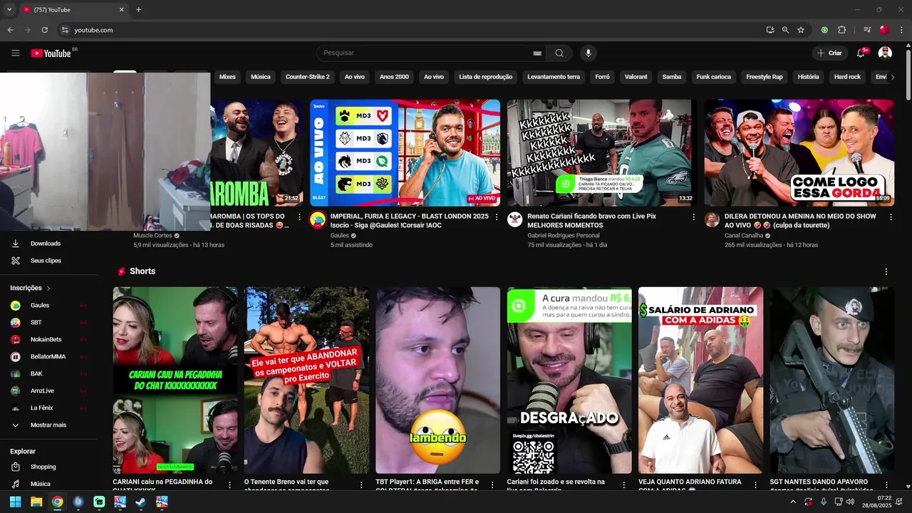This screenshot has width=912, height=513.
Task: Reload the page in Chrome
Action: [44, 30]
